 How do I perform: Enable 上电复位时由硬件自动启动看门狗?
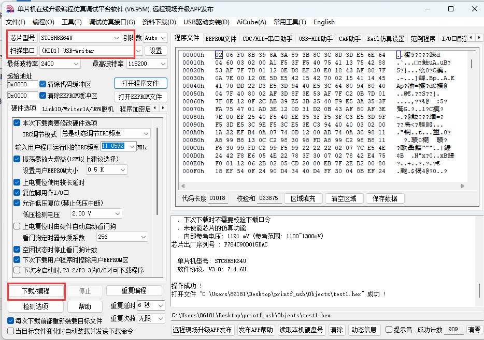click(x=17, y=226)
